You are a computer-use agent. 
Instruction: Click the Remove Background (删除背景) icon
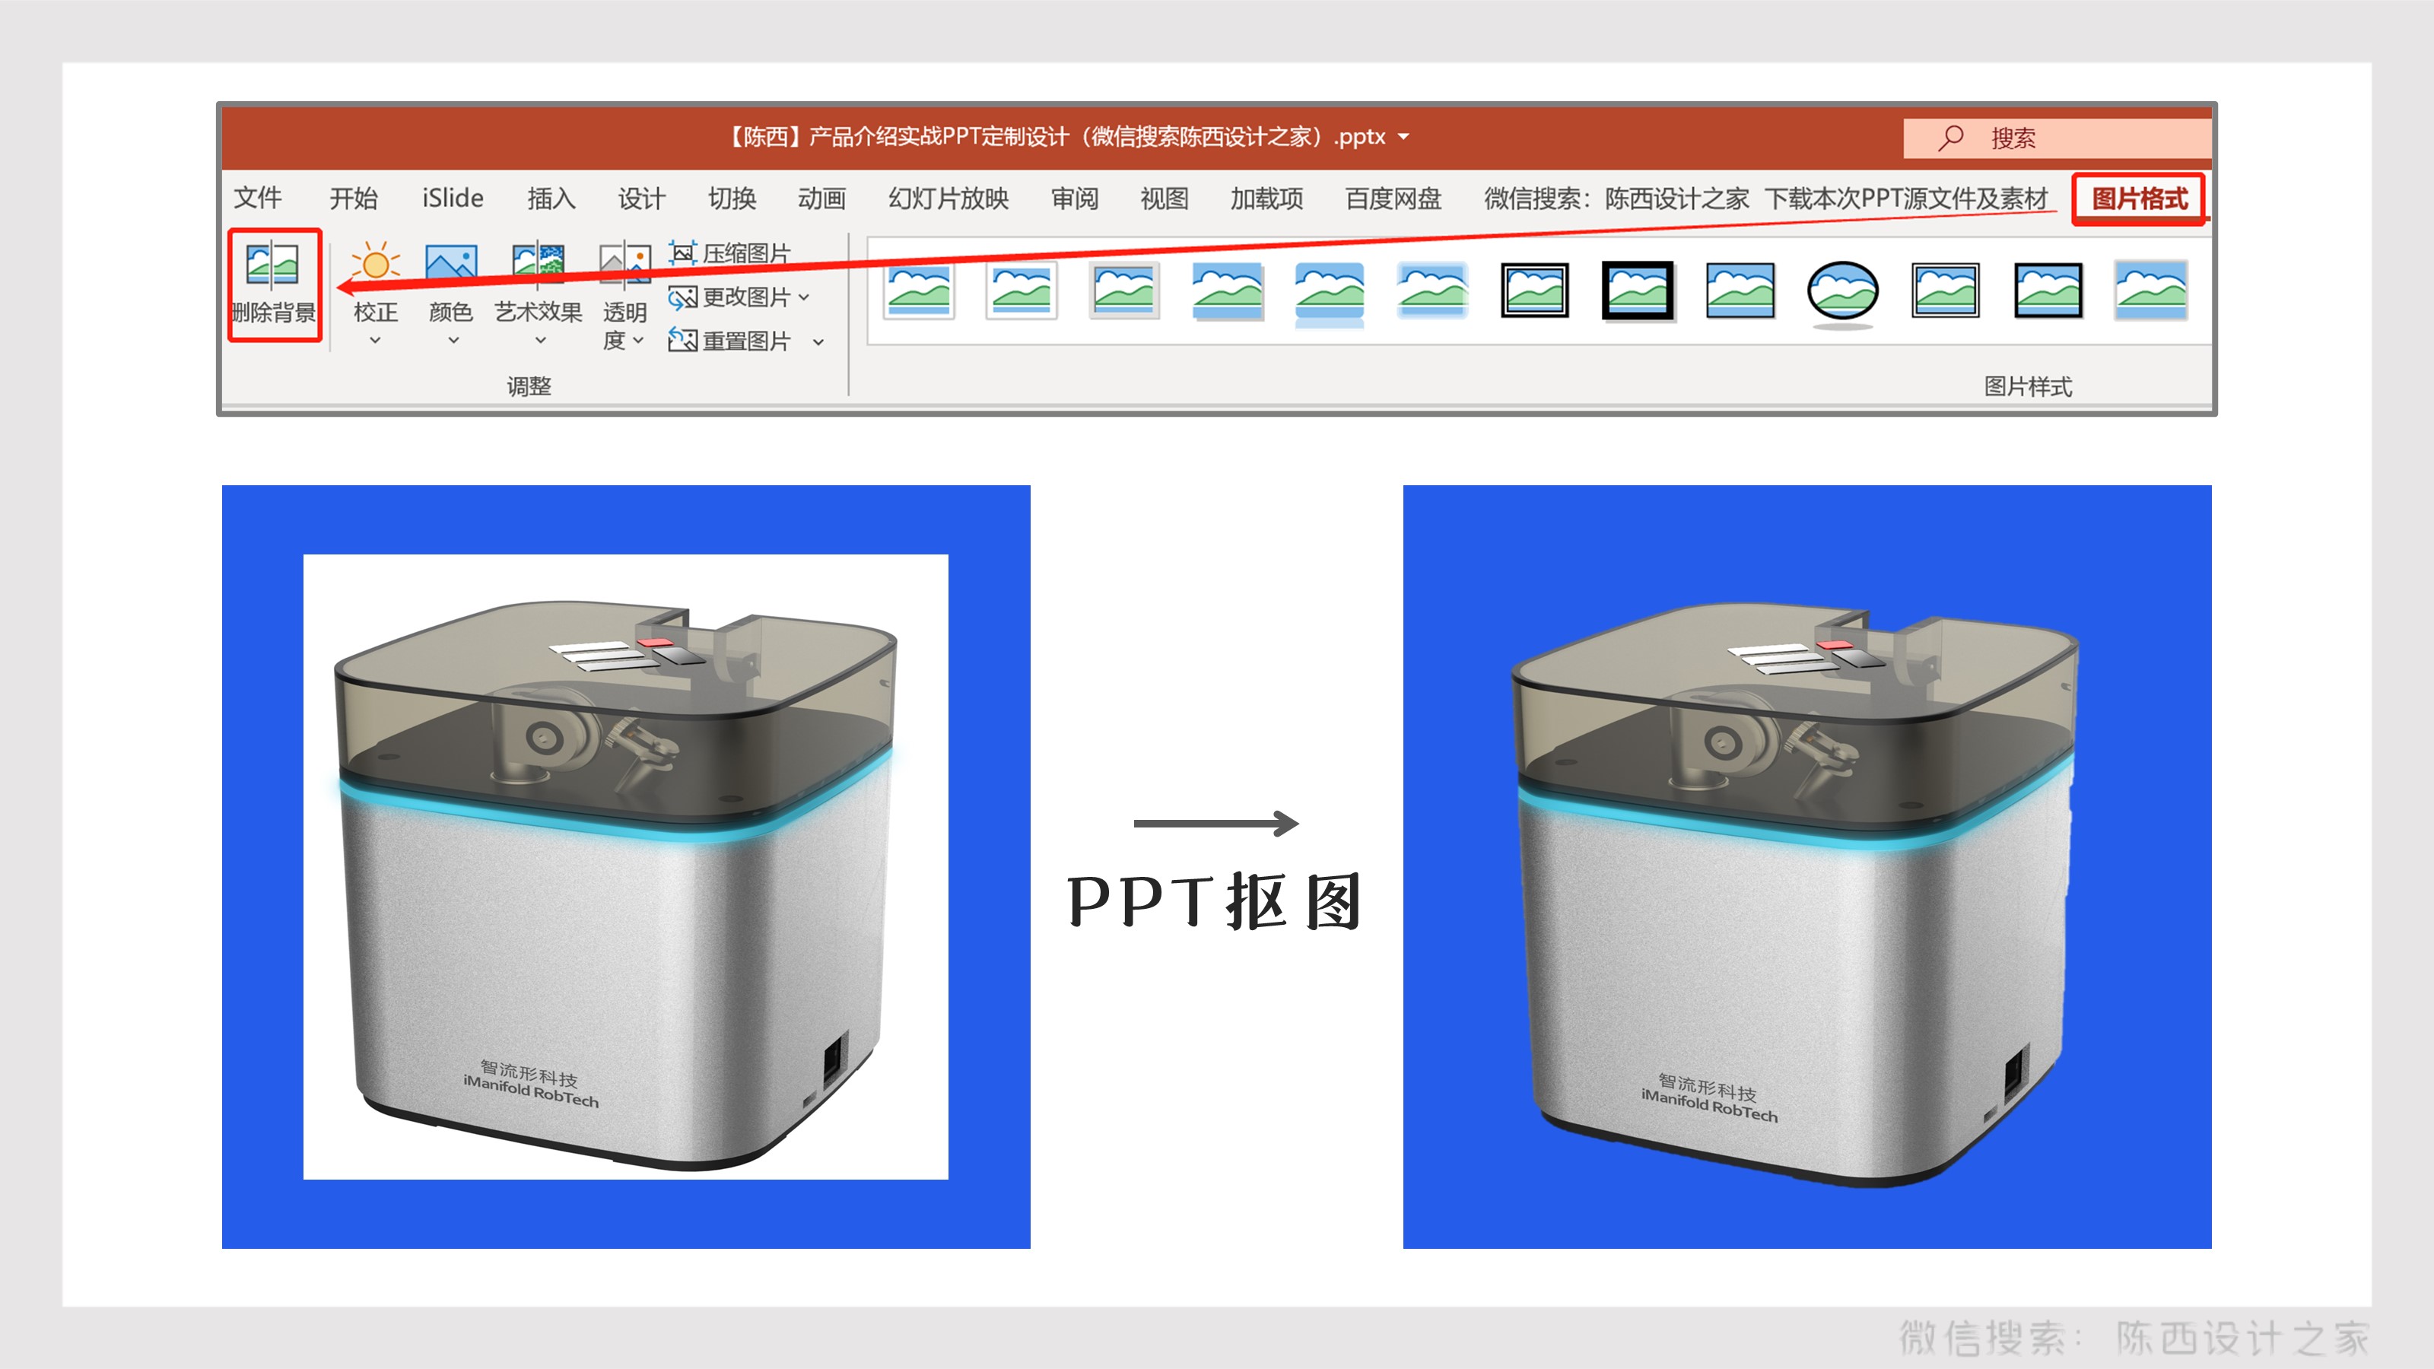(272, 265)
